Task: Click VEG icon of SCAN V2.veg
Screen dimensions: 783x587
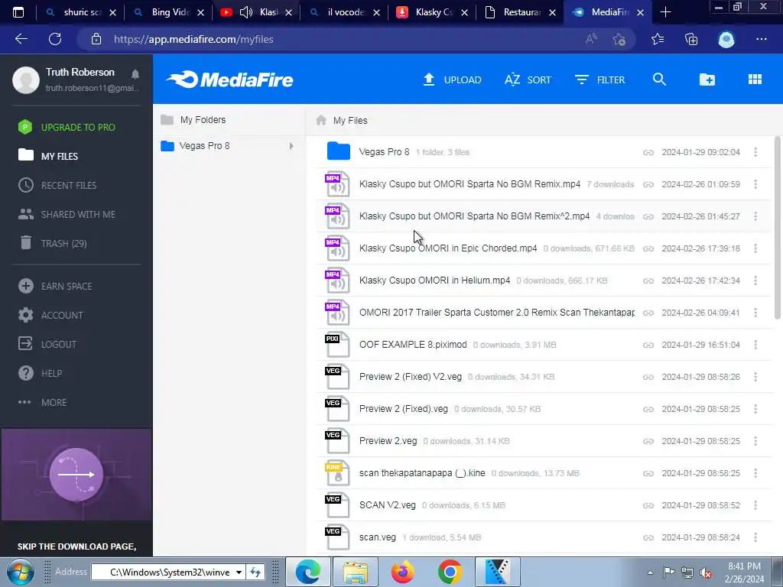Action: pos(337,505)
